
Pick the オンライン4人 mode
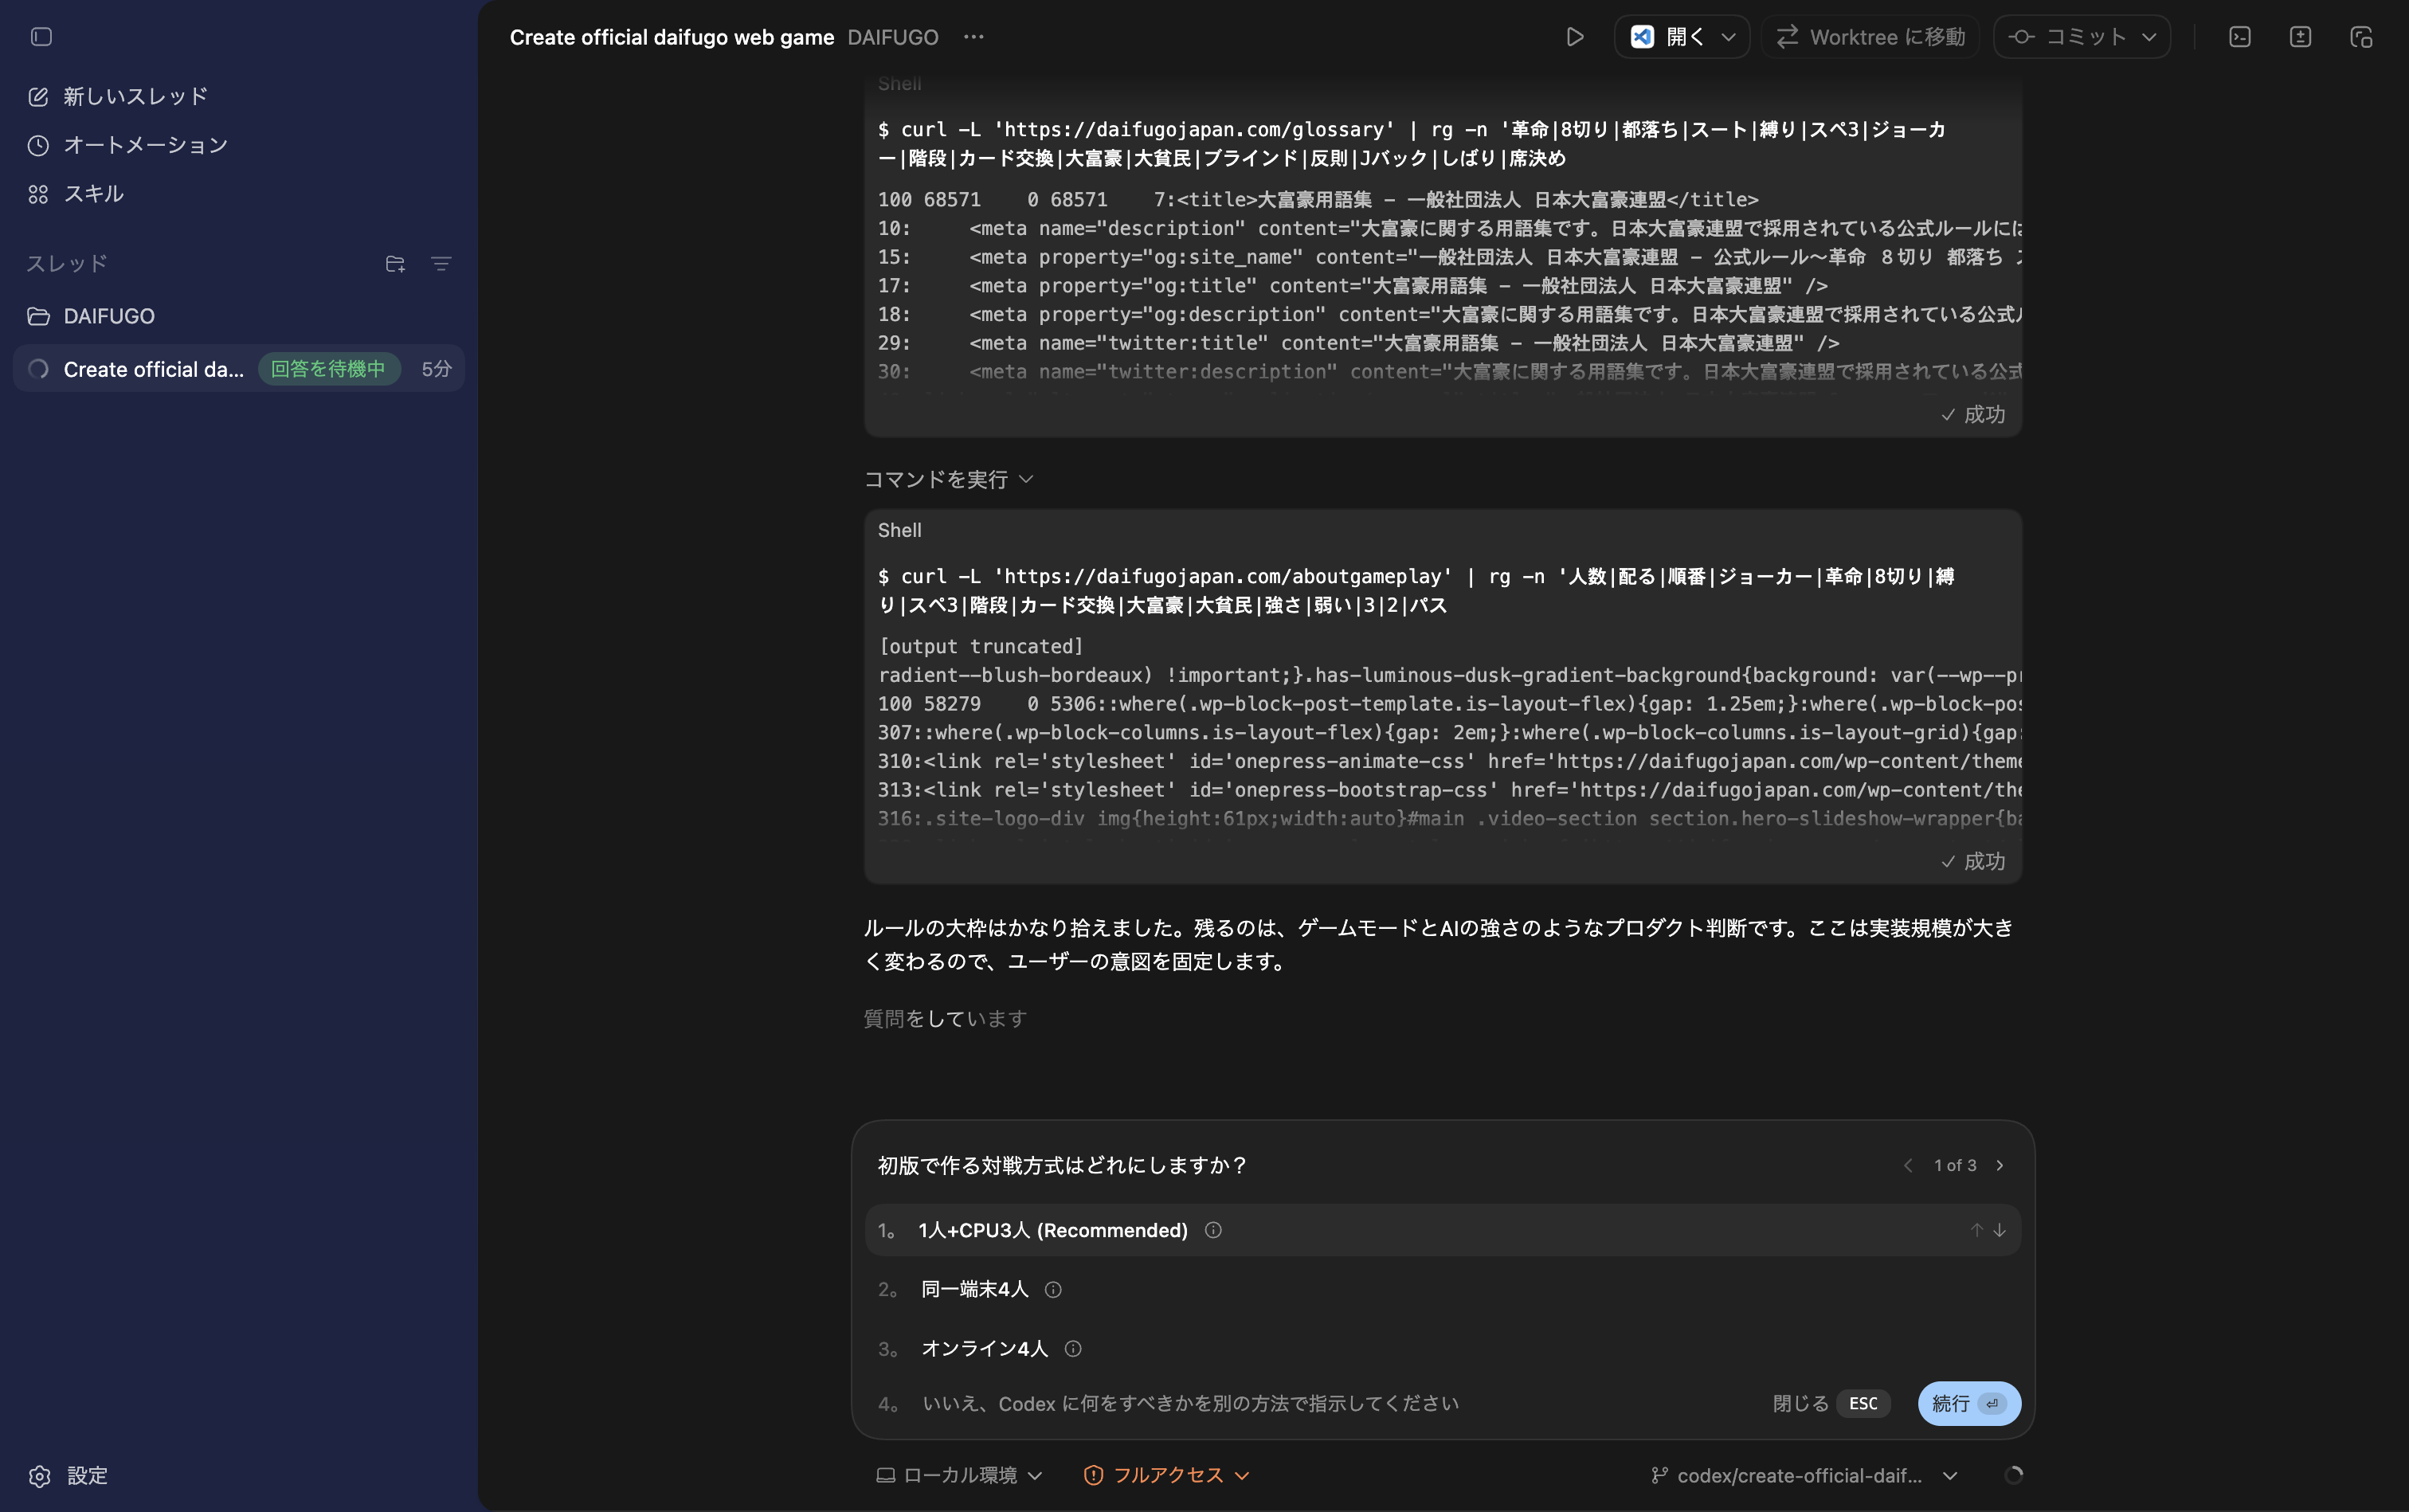point(985,1348)
